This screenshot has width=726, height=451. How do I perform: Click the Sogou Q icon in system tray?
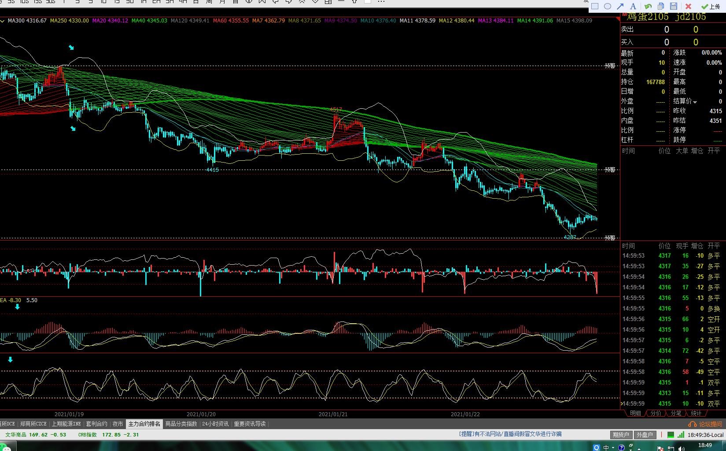[x=597, y=447]
